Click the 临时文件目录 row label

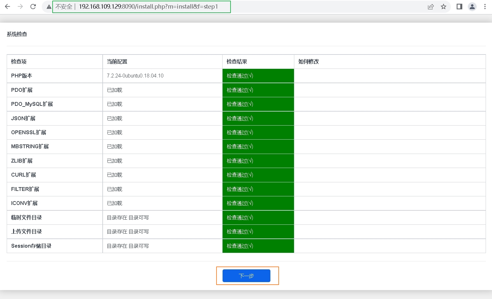click(x=26, y=218)
